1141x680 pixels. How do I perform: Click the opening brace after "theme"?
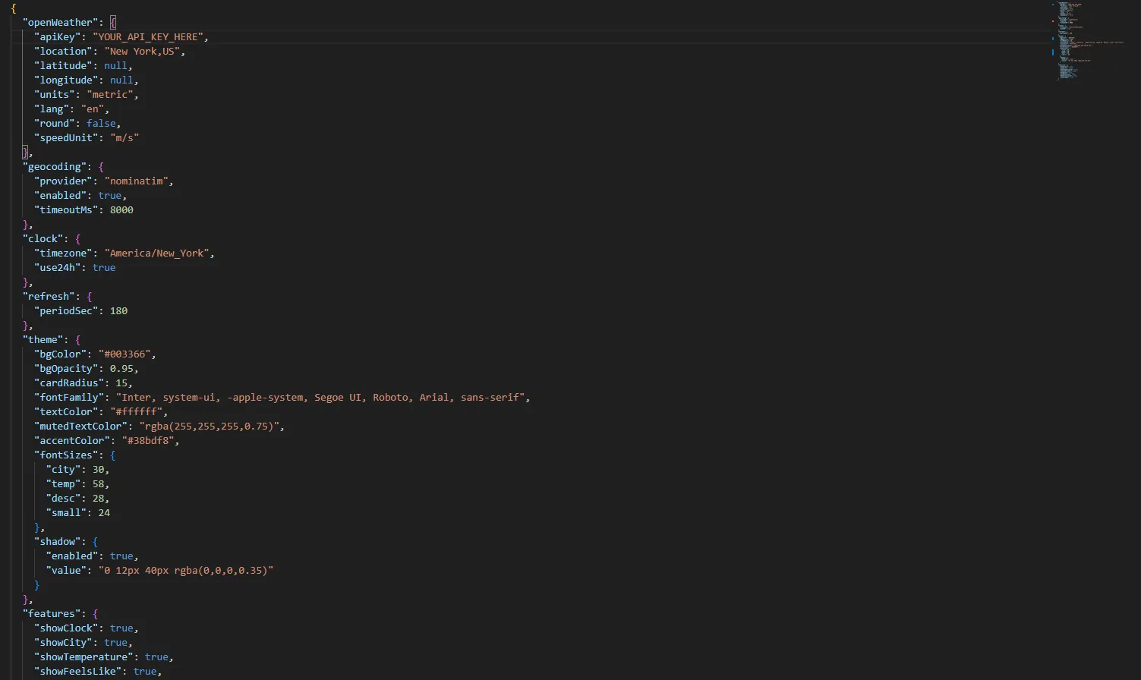(x=77, y=339)
